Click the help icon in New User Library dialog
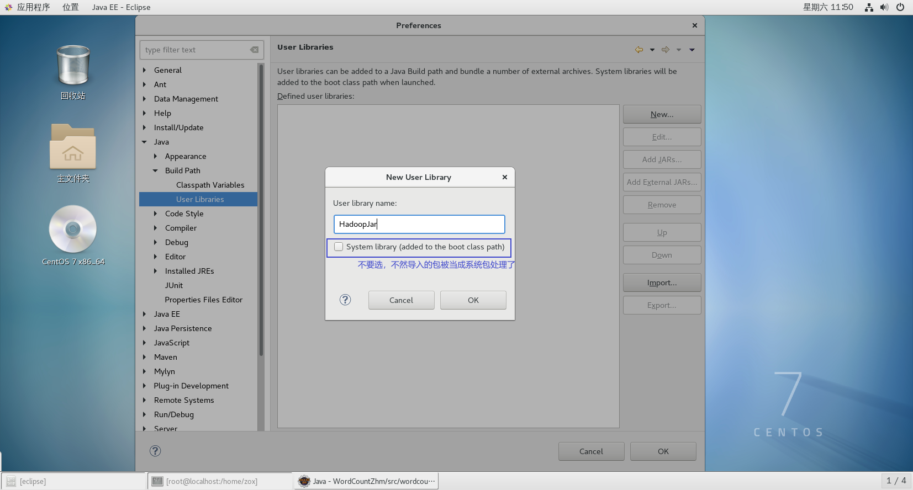The width and height of the screenshot is (913, 490). click(x=345, y=300)
